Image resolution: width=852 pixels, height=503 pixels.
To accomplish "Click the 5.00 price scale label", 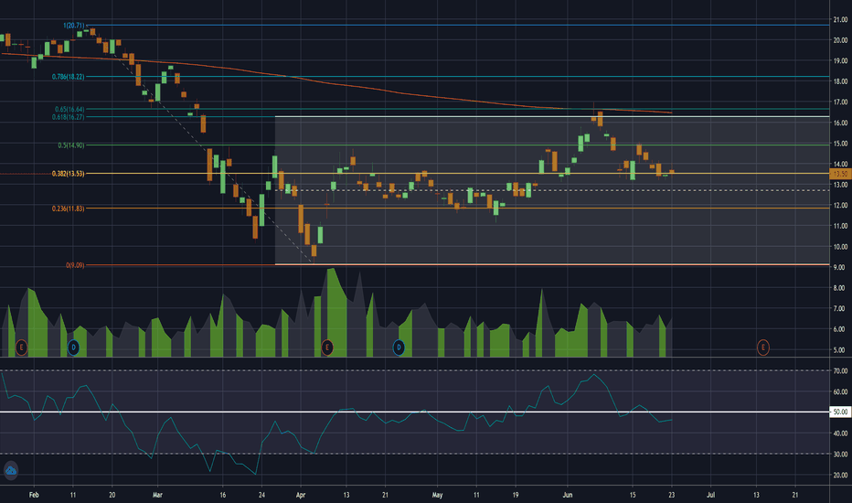I will point(841,350).
